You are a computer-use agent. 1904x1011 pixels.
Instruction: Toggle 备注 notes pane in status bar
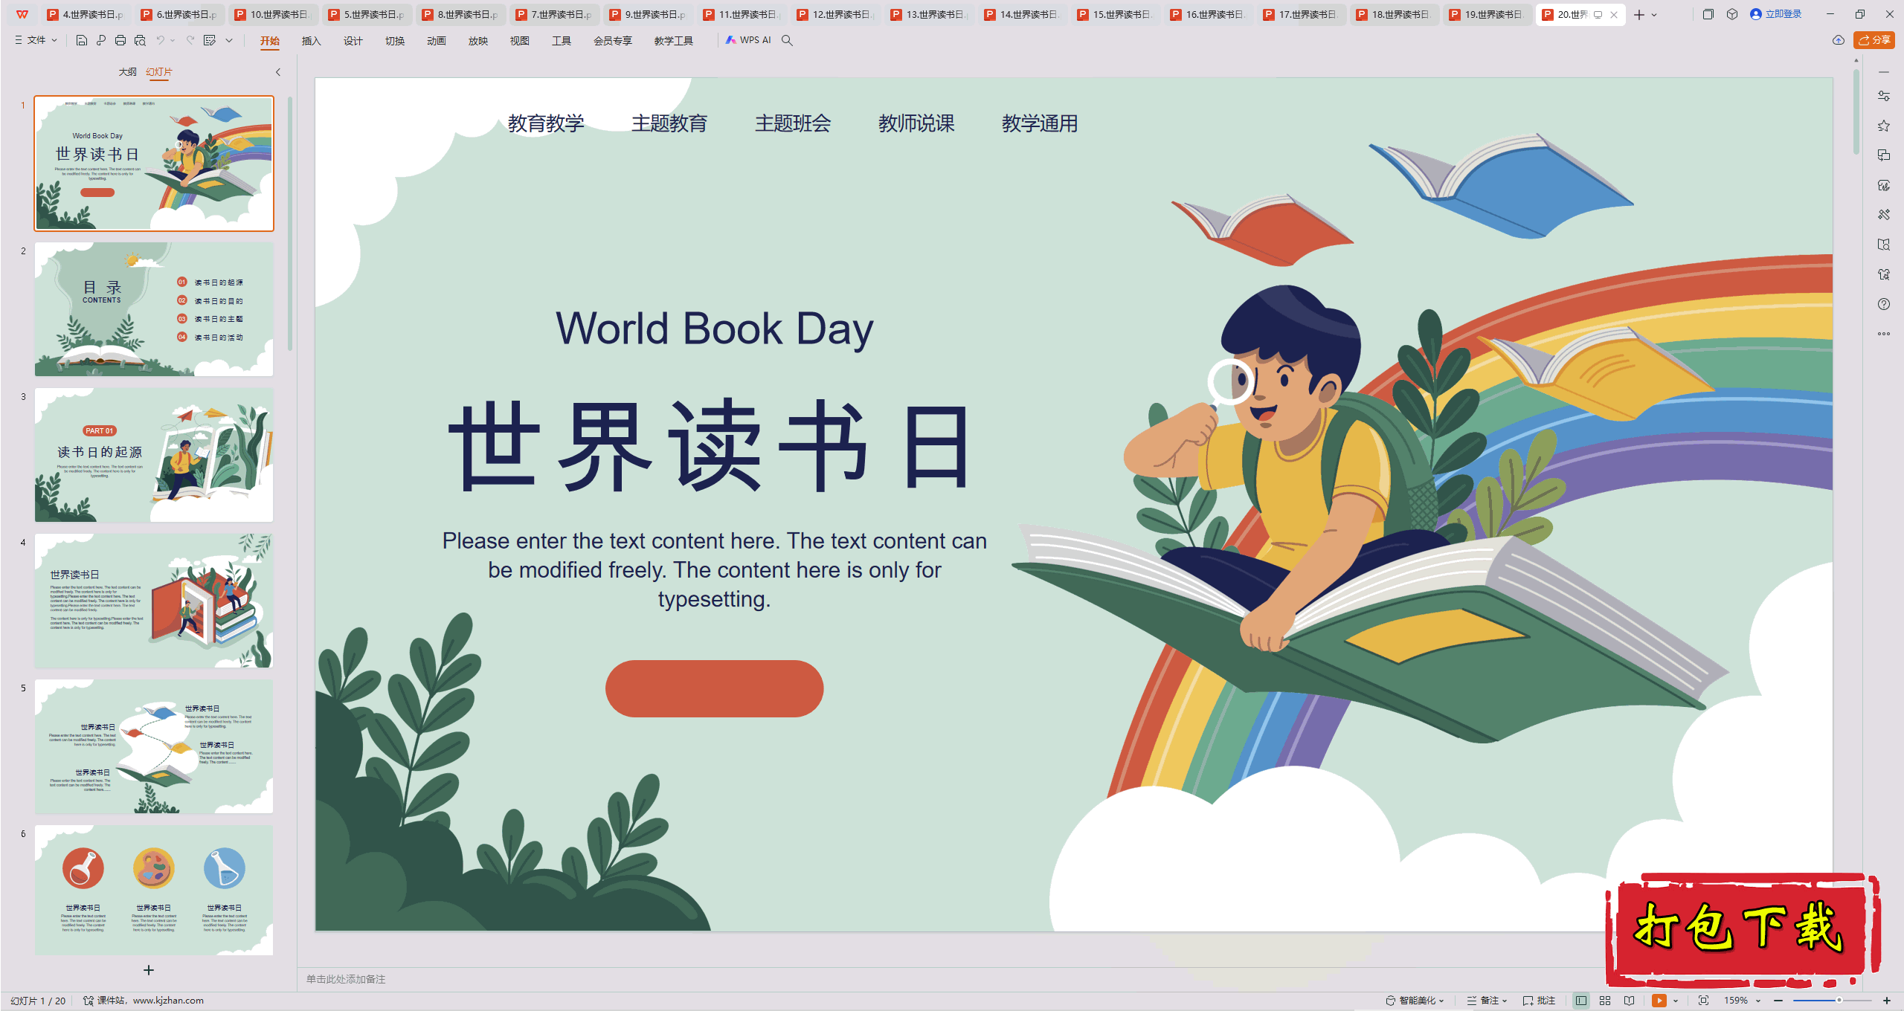1486,1001
